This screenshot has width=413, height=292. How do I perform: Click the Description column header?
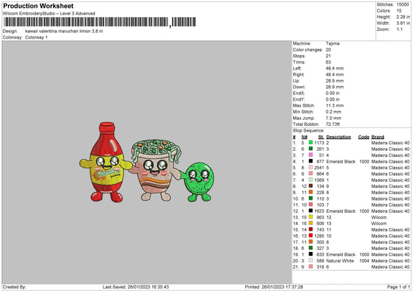point(339,136)
